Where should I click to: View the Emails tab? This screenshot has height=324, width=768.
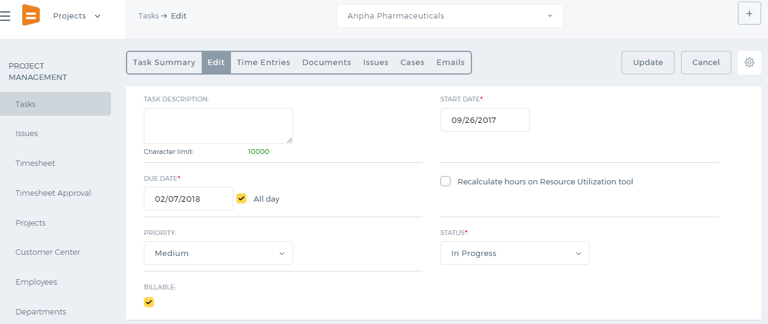click(x=451, y=63)
